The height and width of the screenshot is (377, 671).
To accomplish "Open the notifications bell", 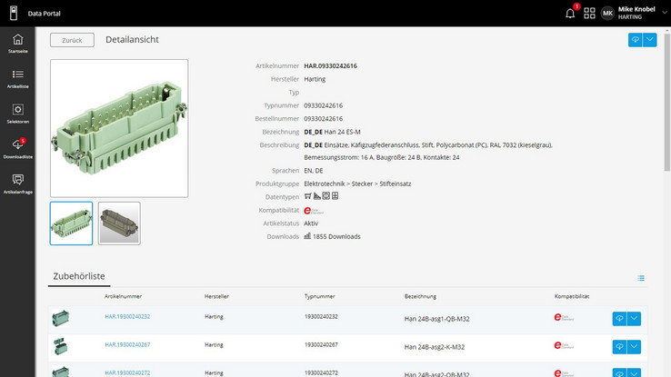I will coord(571,13).
